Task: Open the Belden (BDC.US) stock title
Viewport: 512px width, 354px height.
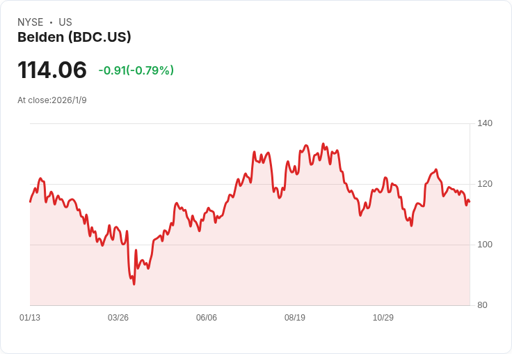Action: pos(74,37)
